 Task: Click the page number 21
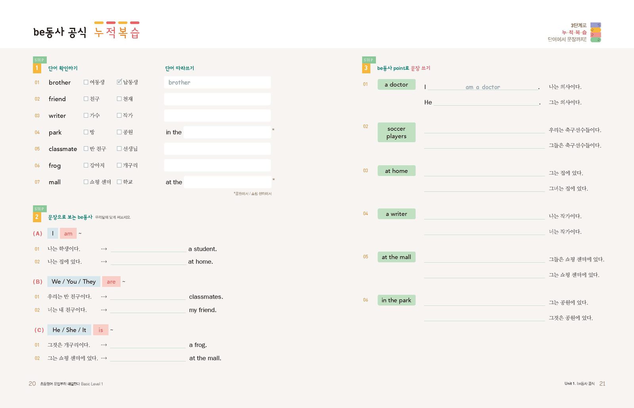[602, 383]
